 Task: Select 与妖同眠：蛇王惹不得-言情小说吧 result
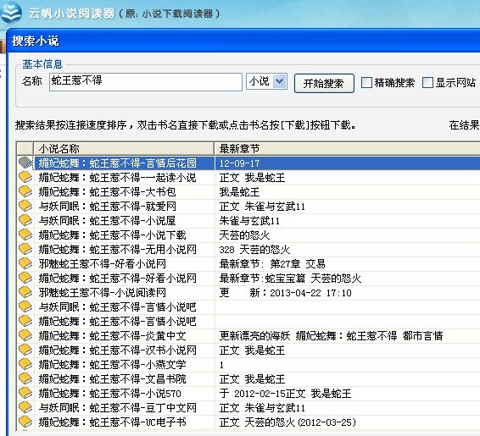coord(118,307)
